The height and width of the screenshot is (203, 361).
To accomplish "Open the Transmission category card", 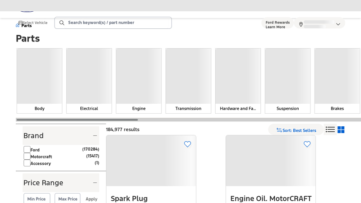I will pos(188,81).
